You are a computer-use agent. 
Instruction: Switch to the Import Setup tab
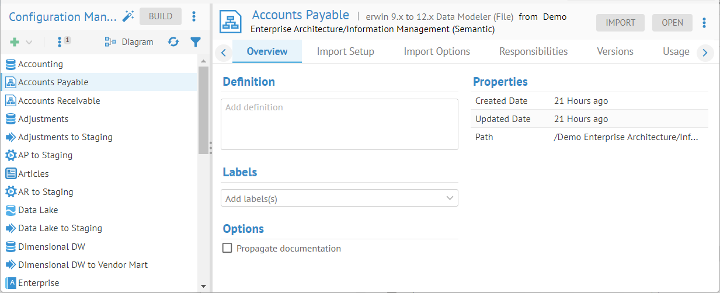345,51
